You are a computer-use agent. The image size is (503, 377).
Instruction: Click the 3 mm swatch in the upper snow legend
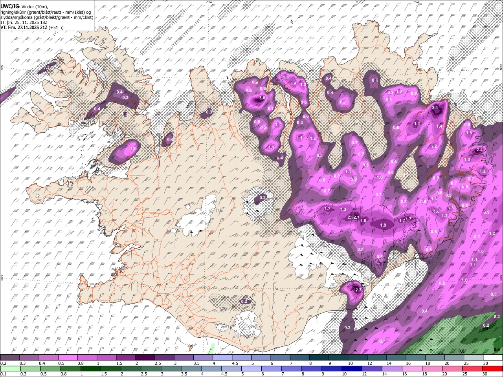tap(184, 358)
